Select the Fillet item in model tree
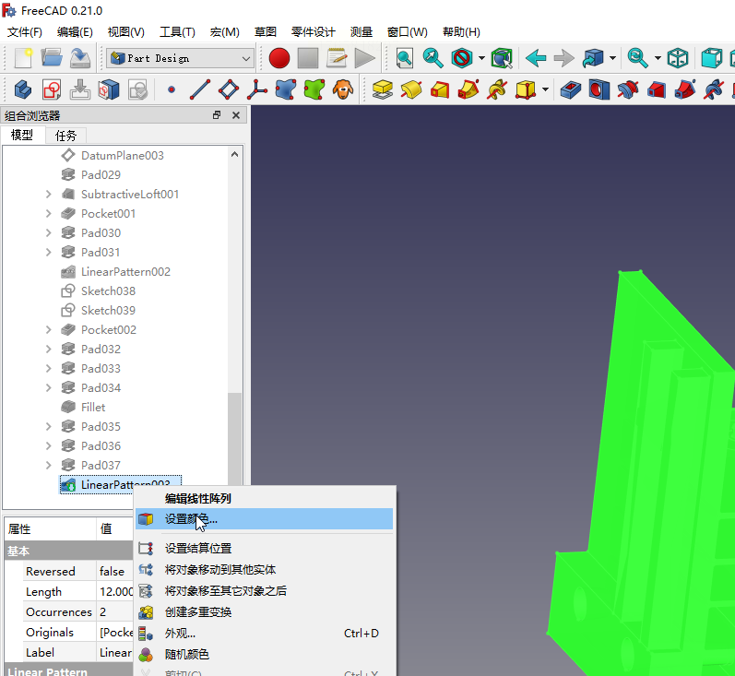The image size is (735, 676). (x=92, y=408)
